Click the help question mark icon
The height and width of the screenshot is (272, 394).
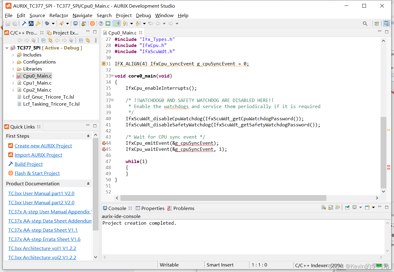[x=101, y=24]
